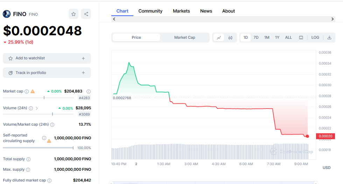Click the circulating supply progress bar
Viewport: 343px width, 184px height.
click(x=38, y=148)
